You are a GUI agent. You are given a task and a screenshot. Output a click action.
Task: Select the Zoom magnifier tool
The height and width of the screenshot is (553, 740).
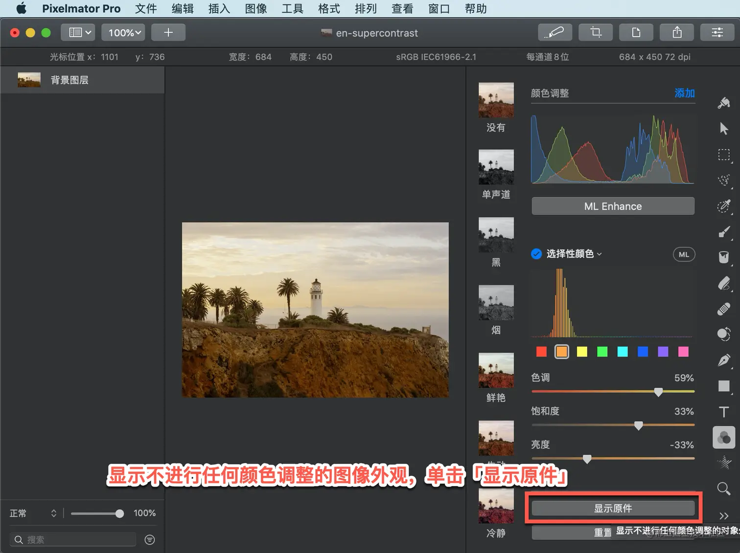[724, 488]
